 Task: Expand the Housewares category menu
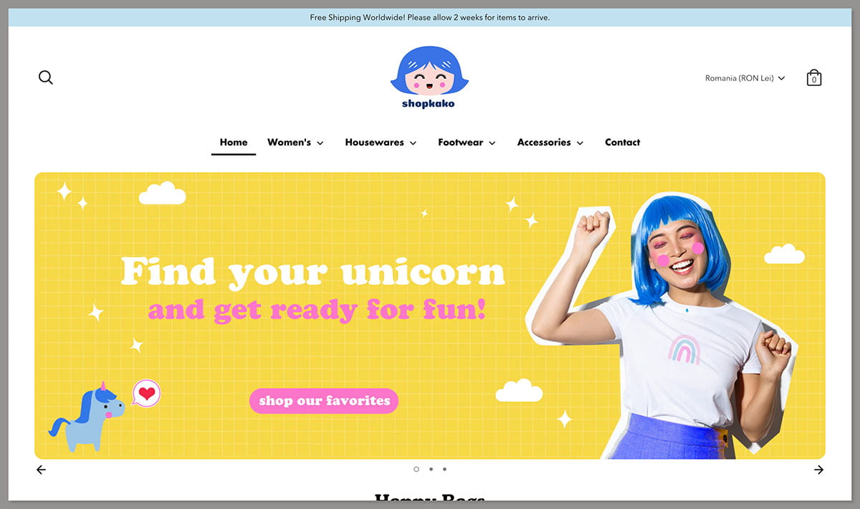[381, 142]
